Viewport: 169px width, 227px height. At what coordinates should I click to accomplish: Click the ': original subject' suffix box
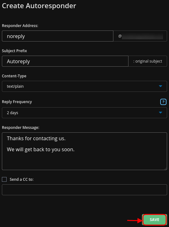tap(148, 61)
